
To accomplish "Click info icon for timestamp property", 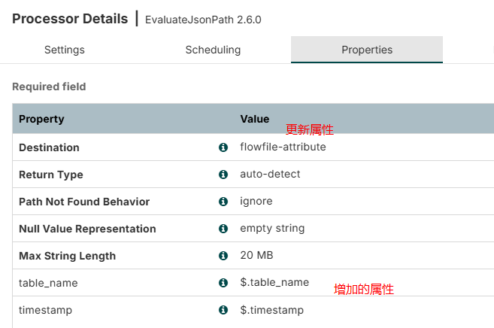I will coord(223,310).
